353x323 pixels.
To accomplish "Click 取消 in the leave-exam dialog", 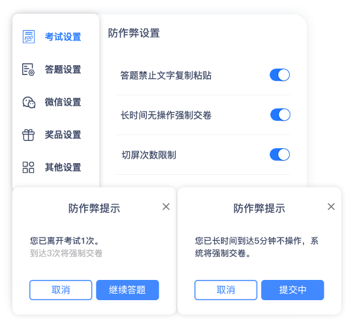I will [x=61, y=290].
